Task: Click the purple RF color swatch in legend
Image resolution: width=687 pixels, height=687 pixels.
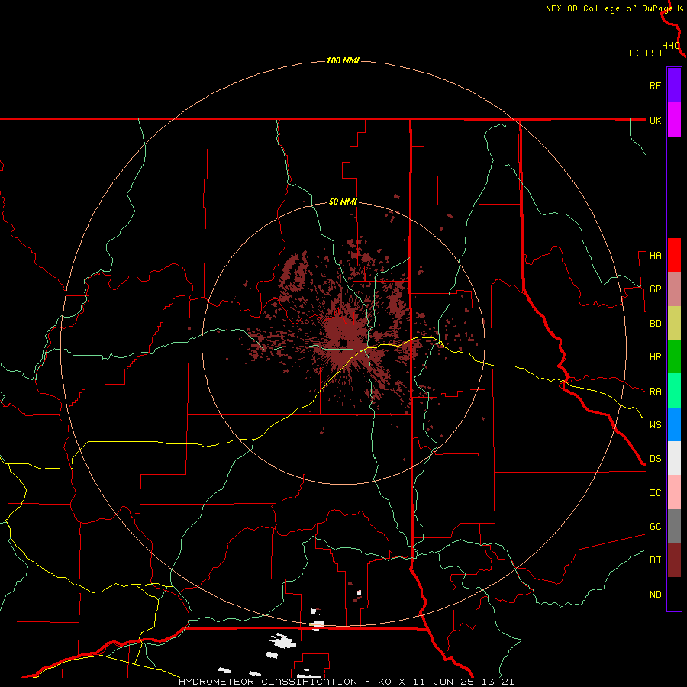Action: (674, 85)
